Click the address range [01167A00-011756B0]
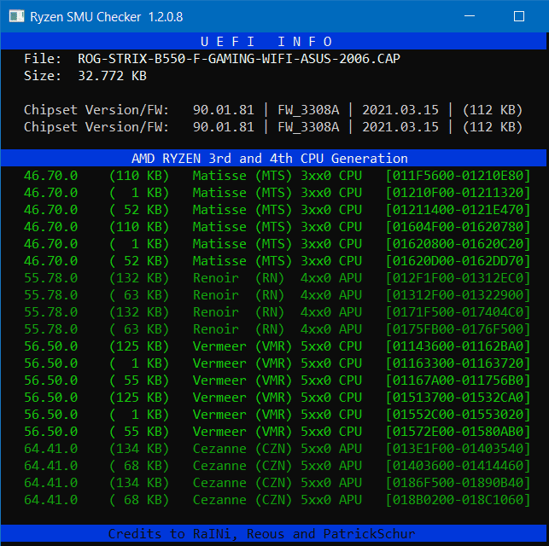This screenshot has width=549, height=546. pyautogui.click(x=458, y=380)
